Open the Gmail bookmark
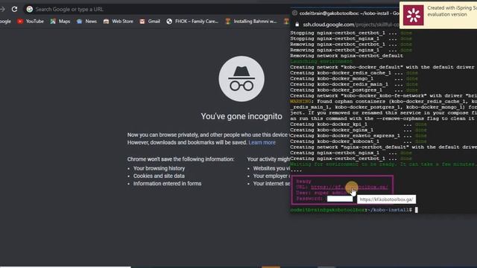 pyautogui.click(x=150, y=22)
